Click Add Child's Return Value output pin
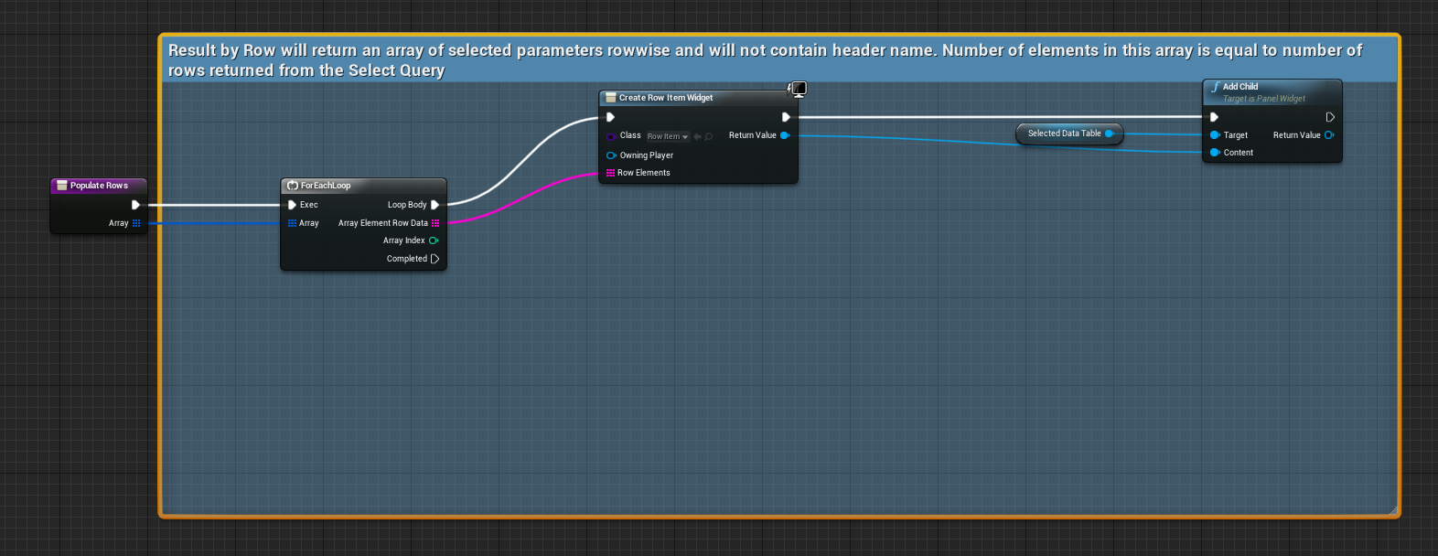 [x=1329, y=135]
